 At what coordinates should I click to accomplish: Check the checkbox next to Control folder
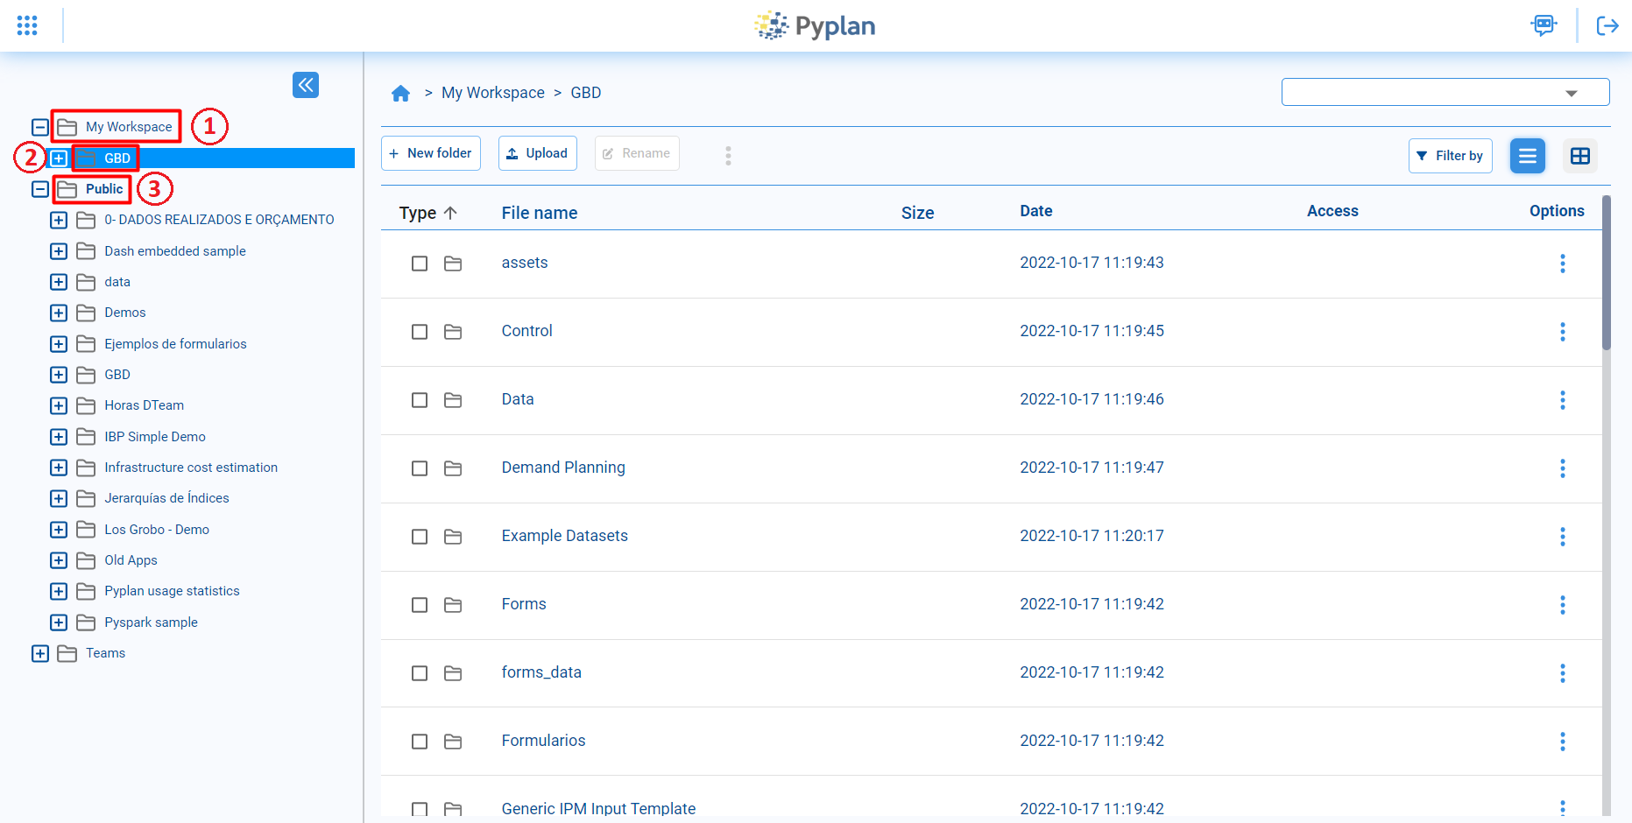point(419,332)
